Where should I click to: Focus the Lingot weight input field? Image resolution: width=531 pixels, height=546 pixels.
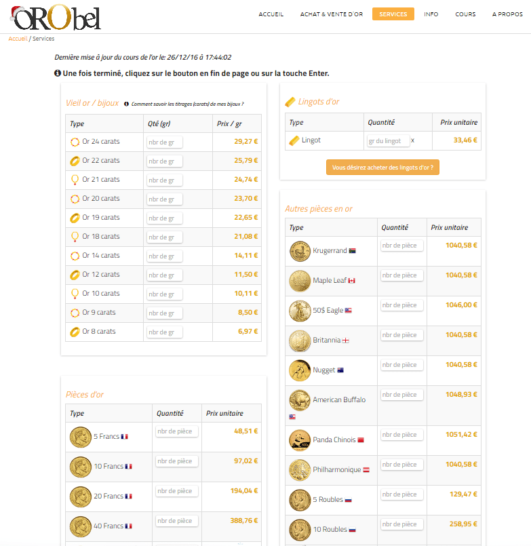point(388,140)
